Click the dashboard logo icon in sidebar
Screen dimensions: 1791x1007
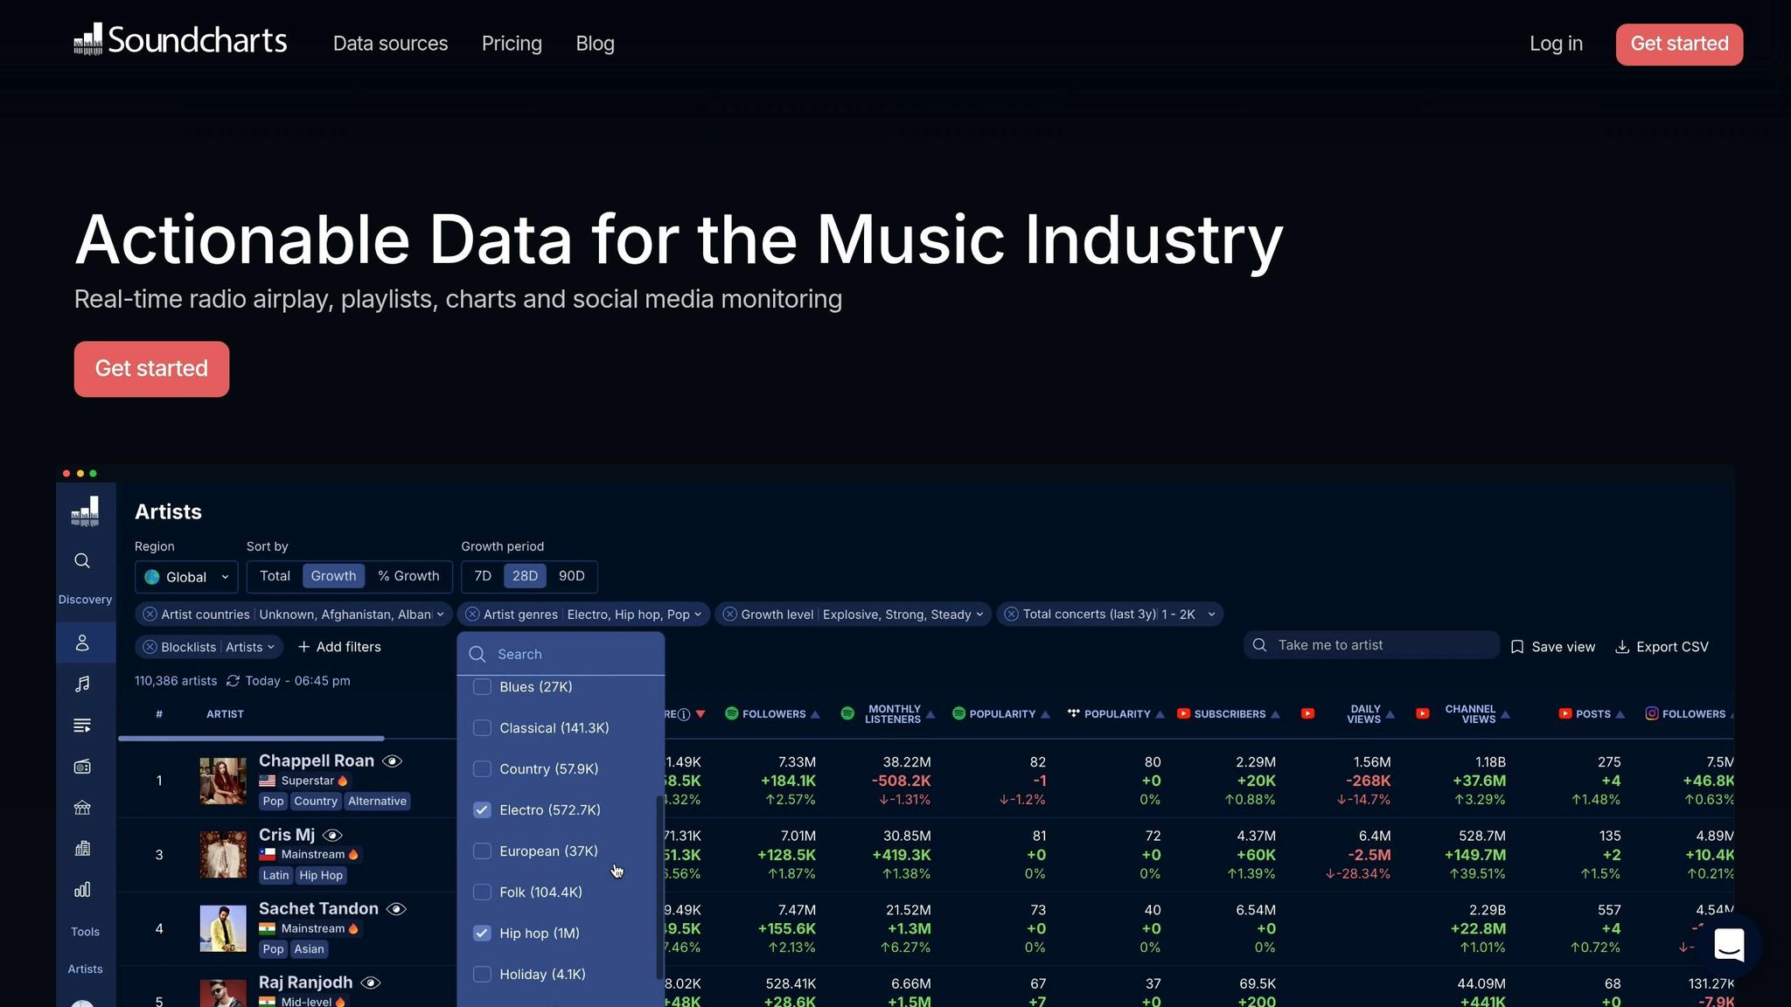(85, 512)
